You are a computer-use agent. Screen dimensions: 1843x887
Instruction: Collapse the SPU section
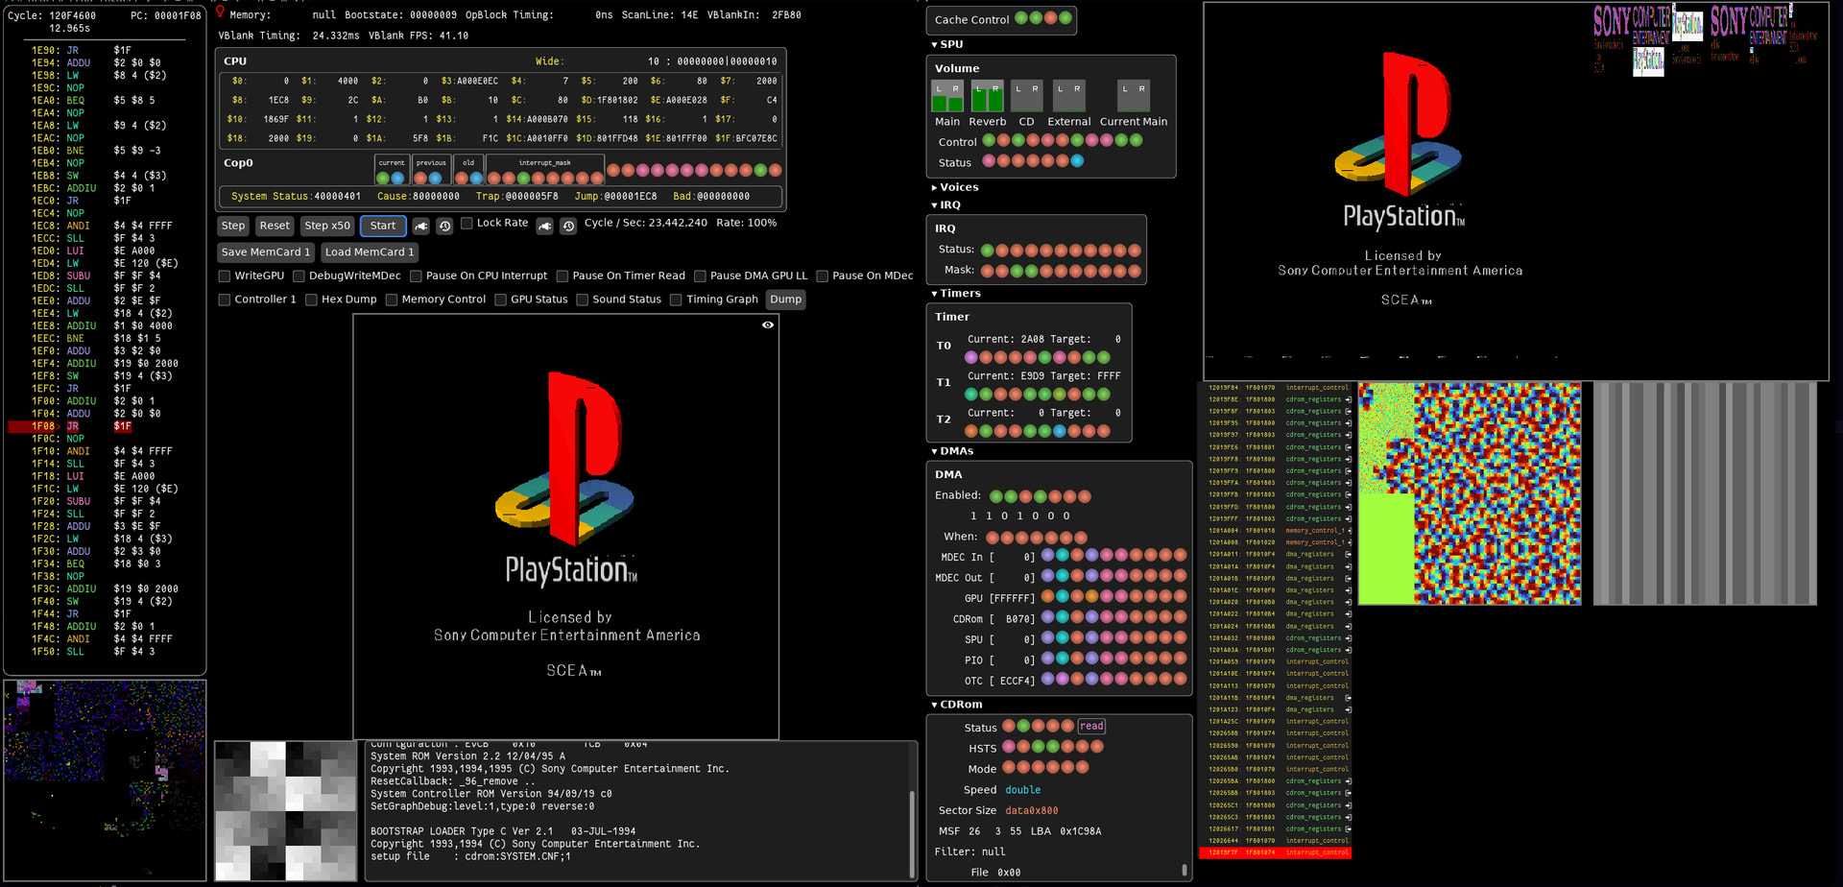tap(946, 44)
